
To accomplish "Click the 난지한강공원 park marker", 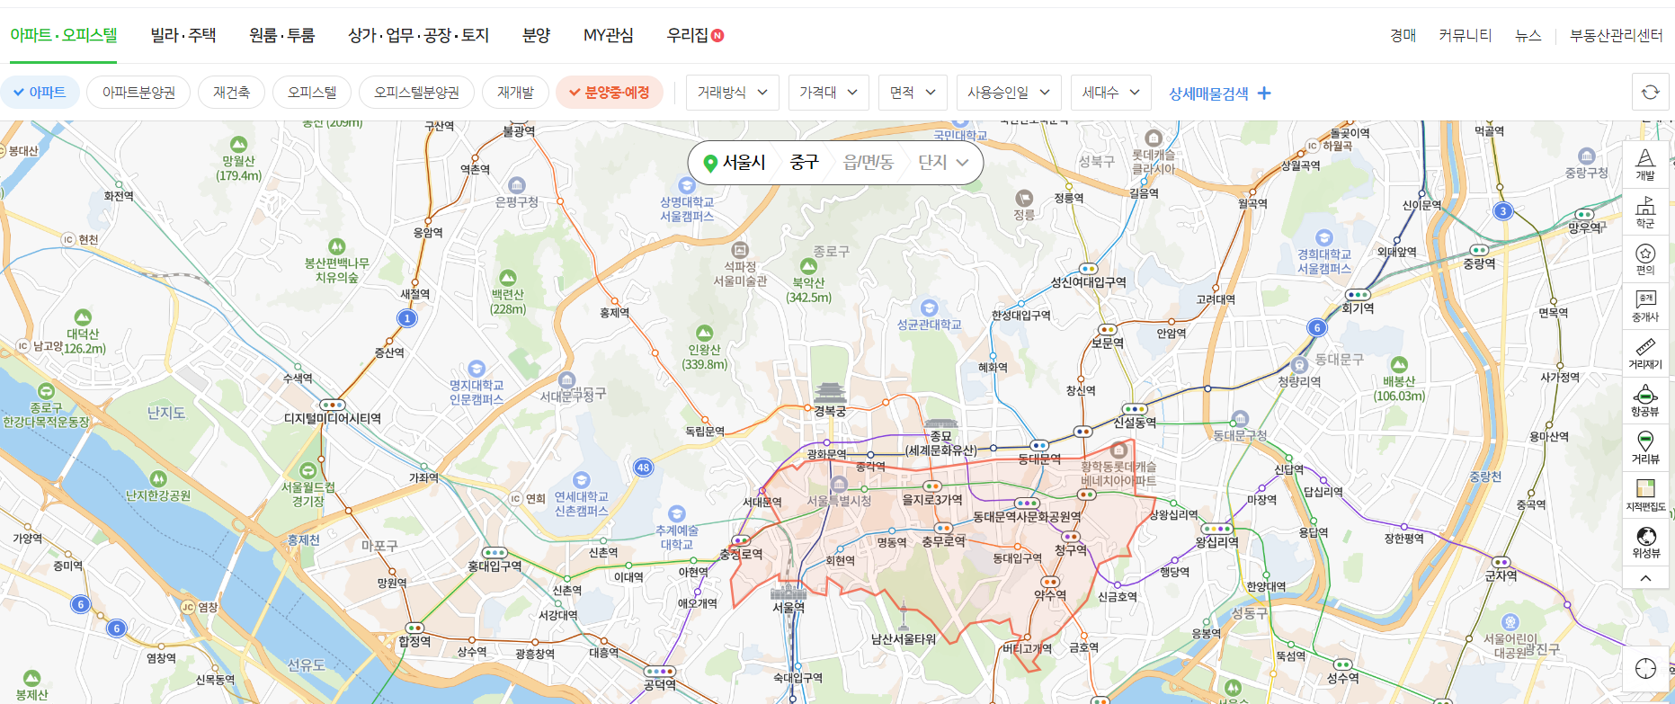I will click(158, 478).
